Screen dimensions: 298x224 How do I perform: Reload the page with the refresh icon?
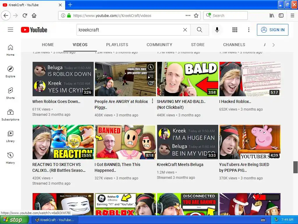tap(25, 15)
